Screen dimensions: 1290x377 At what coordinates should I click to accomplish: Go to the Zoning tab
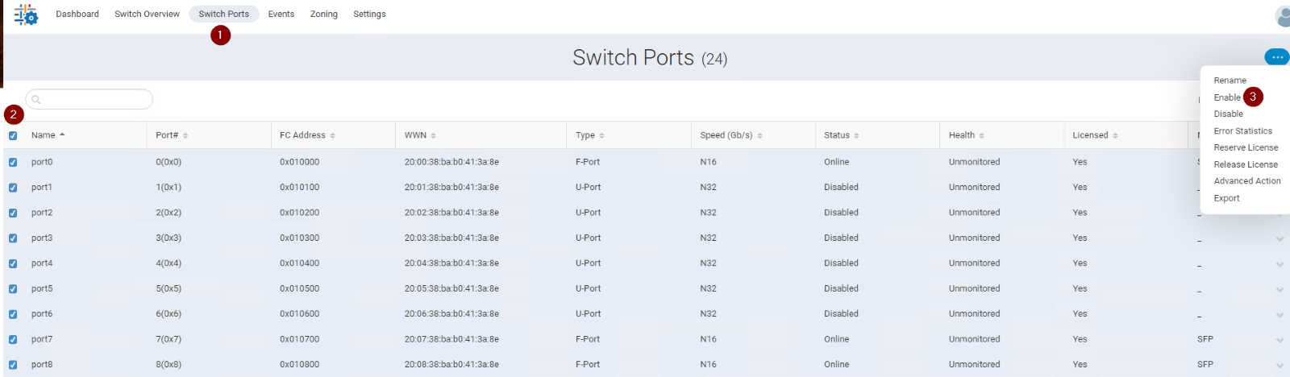pyautogui.click(x=324, y=14)
